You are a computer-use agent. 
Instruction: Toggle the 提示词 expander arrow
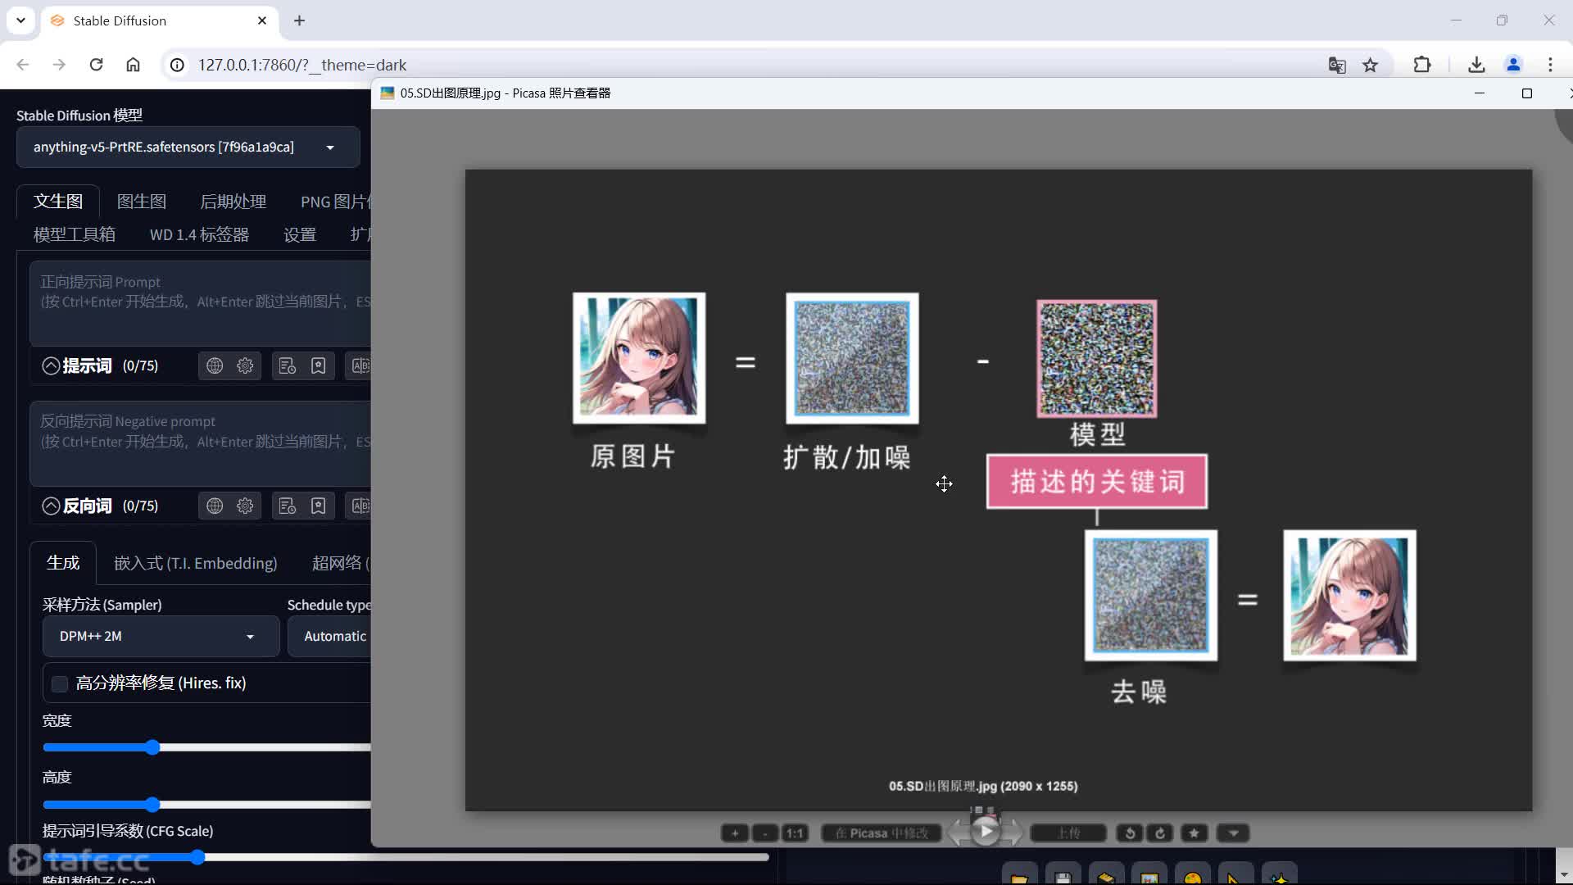coord(51,366)
